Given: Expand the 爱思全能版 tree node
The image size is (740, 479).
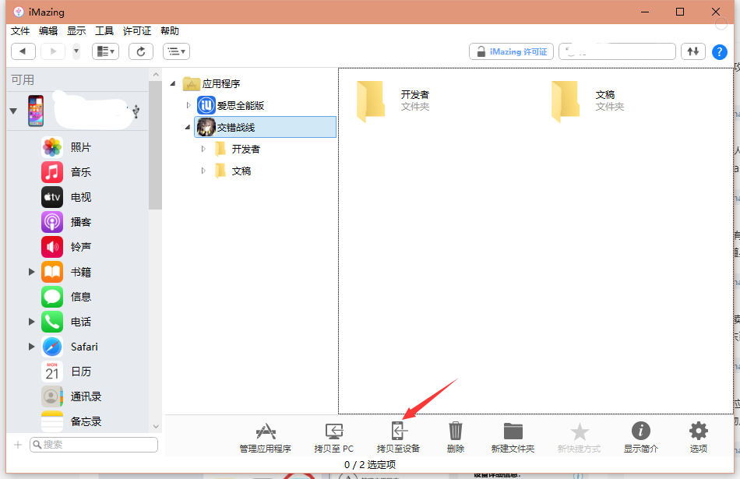Looking at the screenshot, I should 189,105.
